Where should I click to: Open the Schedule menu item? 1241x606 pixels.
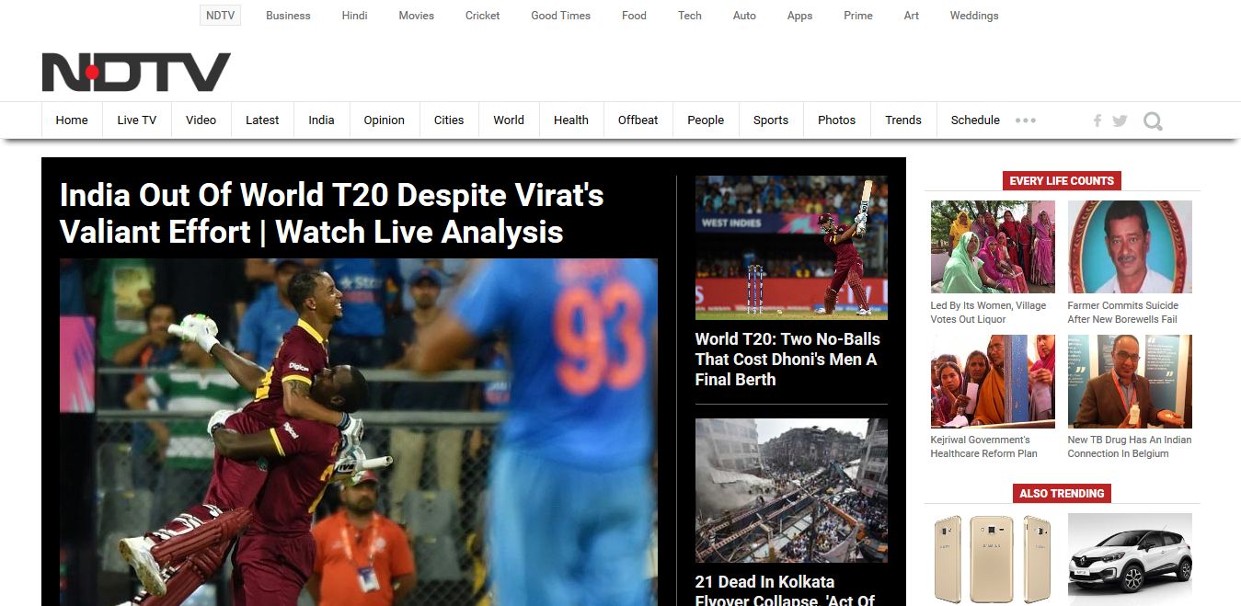point(975,120)
